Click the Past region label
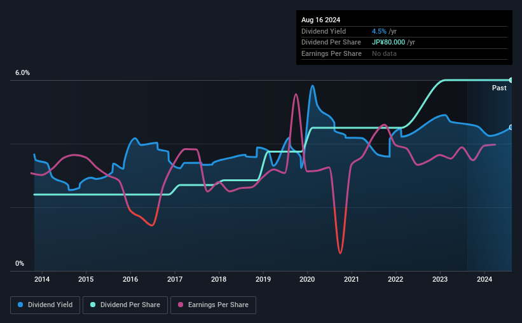This screenshot has width=522, height=323. (499, 88)
